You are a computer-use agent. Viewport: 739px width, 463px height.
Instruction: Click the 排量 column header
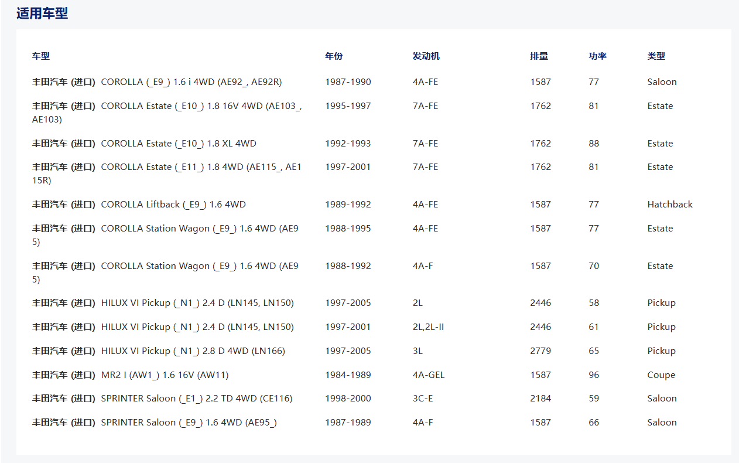click(x=539, y=56)
